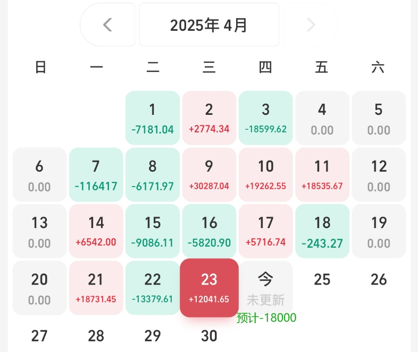This screenshot has height=352, width=418.
Task: Select day 20 in the calendar
Action: coord(39,288)
